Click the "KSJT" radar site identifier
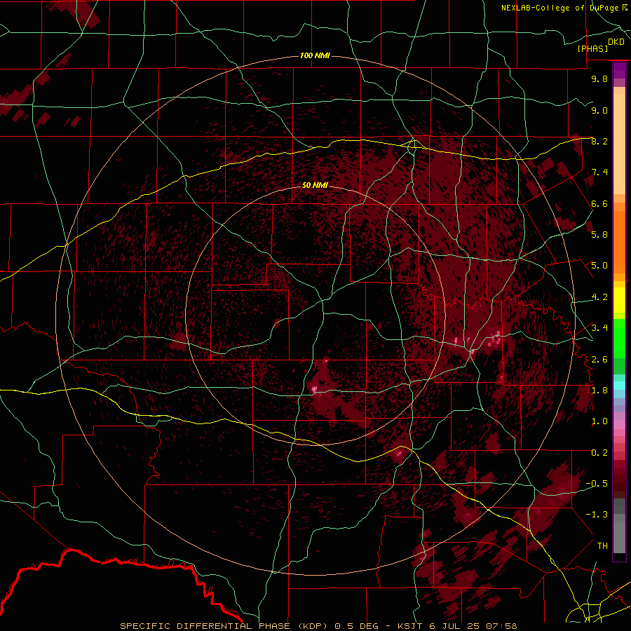Image resolution: width=631 pixels, height=631 pixels. pos(409,626)
